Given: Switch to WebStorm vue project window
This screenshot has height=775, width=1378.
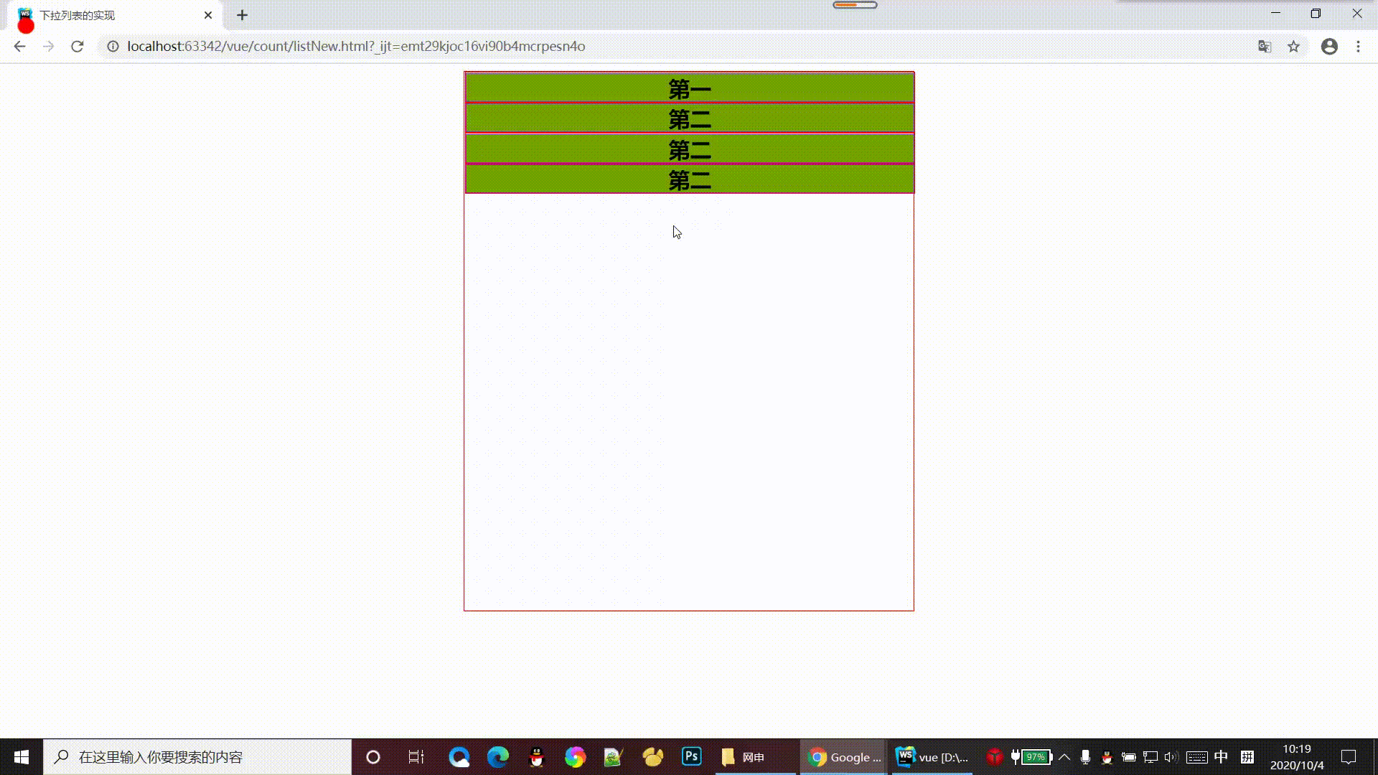Looking at the screenshot, I should [932, 757].
